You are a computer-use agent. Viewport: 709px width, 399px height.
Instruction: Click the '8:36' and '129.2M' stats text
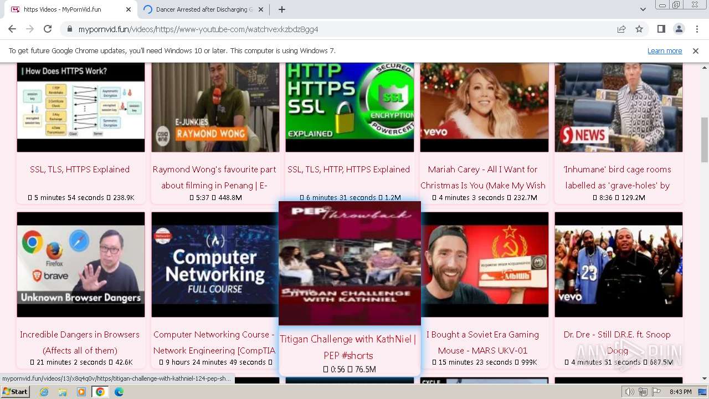click(x=619, y=198)
